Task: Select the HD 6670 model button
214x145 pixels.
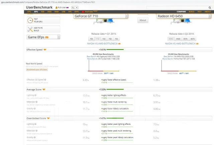Action: pyautogui.click(x=193, y=39)
